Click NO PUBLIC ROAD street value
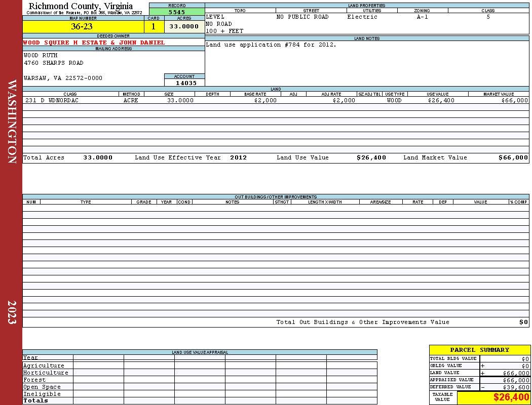The image size is (532, 405). tap(302, 17)
